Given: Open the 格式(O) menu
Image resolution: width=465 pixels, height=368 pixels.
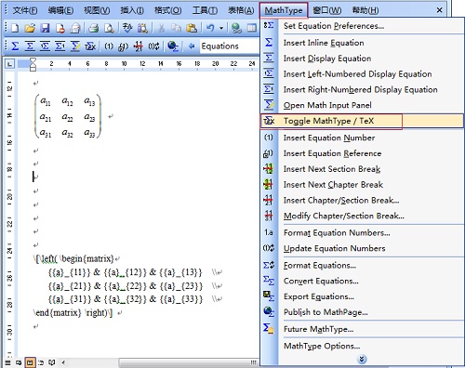Looking at the screenshot, I should [168, 10].
